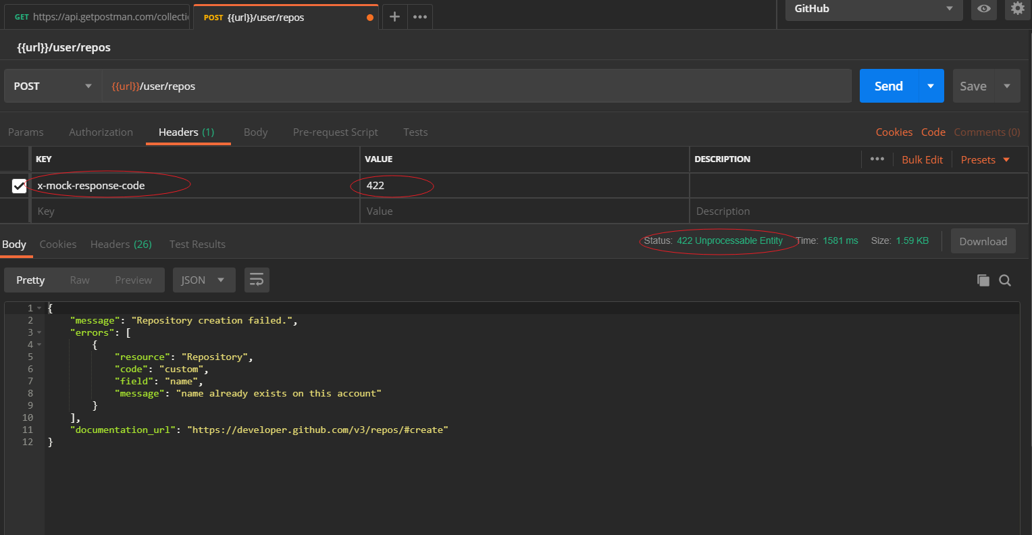Collapse the object fold arrow on line 4
The height and width of the screenshot is (535, 1032).
[39, 345]
